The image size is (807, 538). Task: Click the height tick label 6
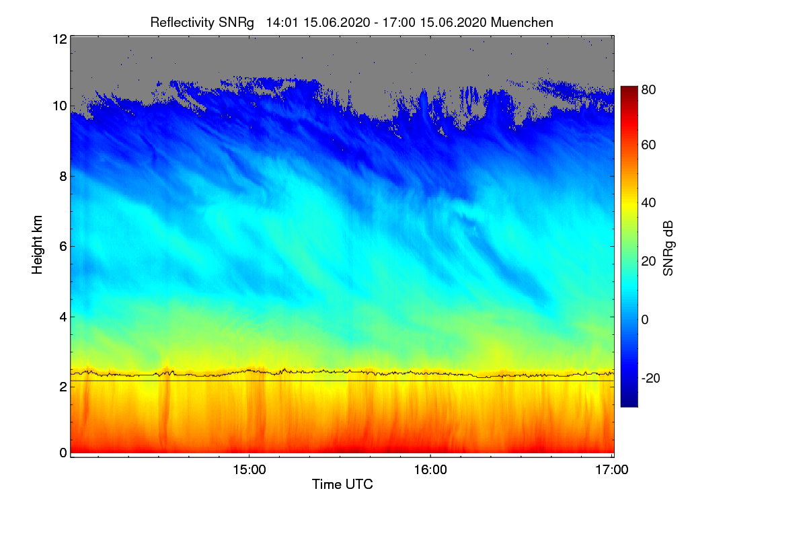click(x=63, y=246)
